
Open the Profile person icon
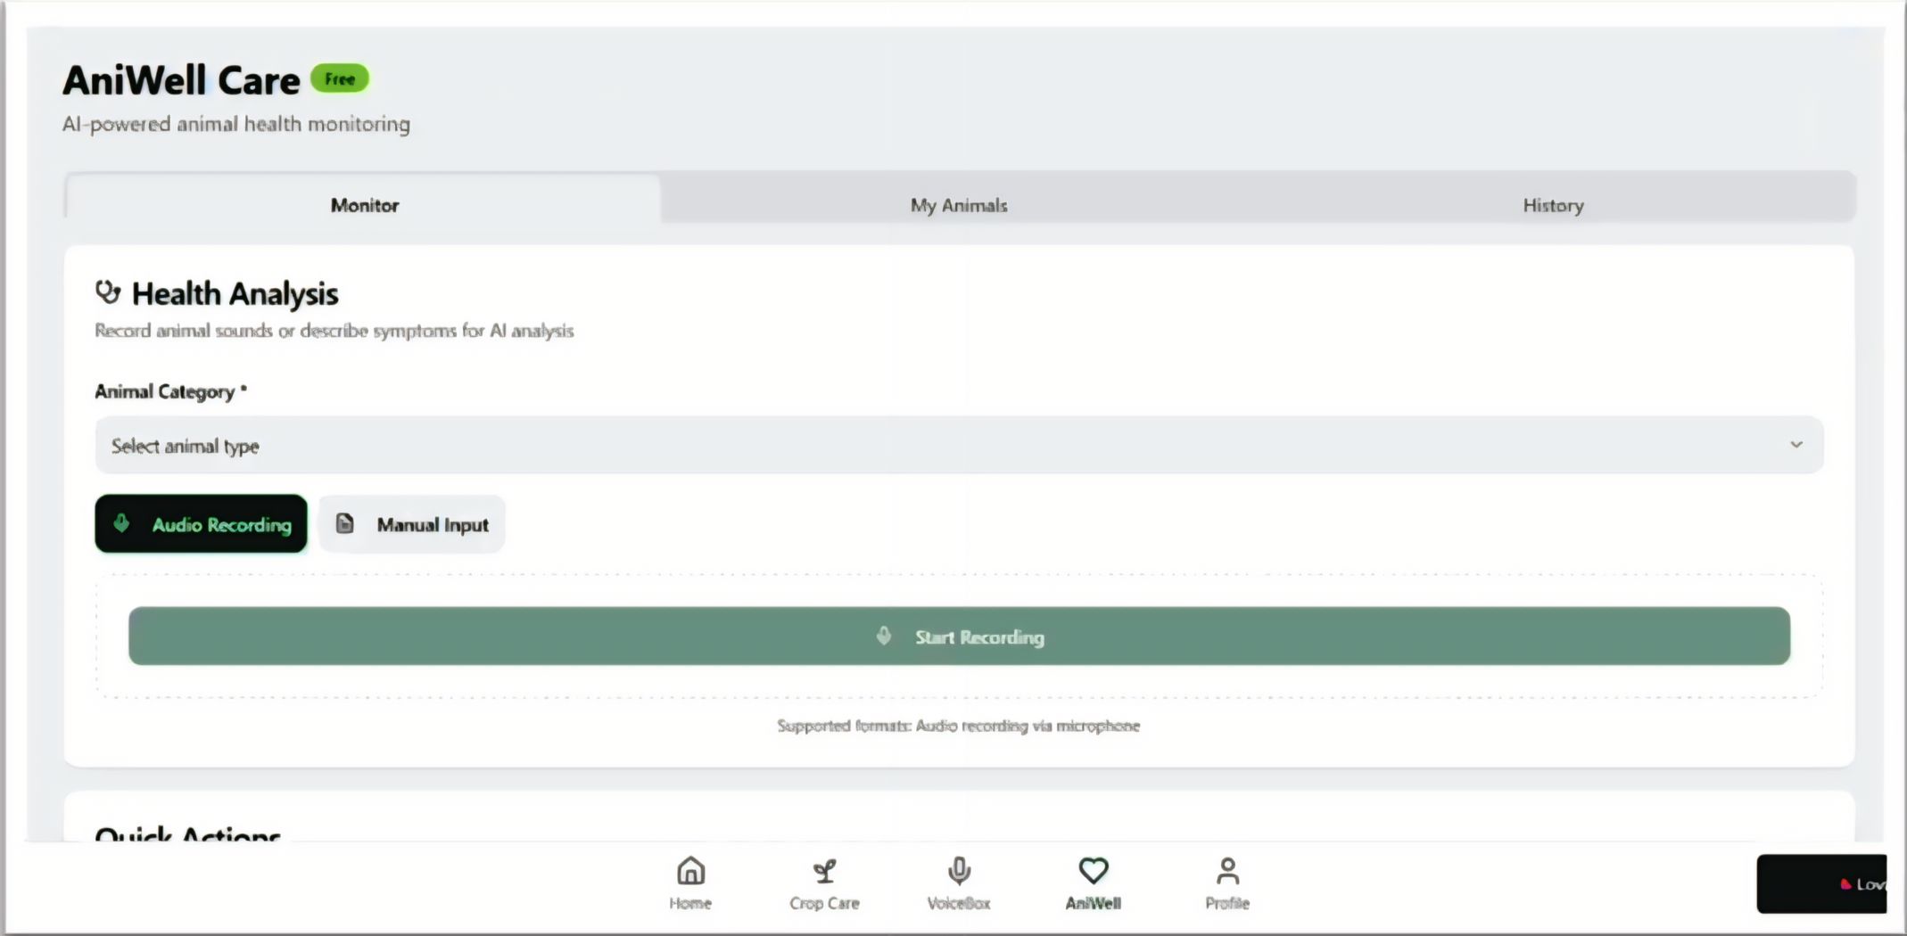[x=1227, y=871]
